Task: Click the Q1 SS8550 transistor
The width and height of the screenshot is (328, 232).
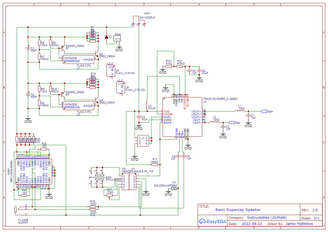Action: 63,48
